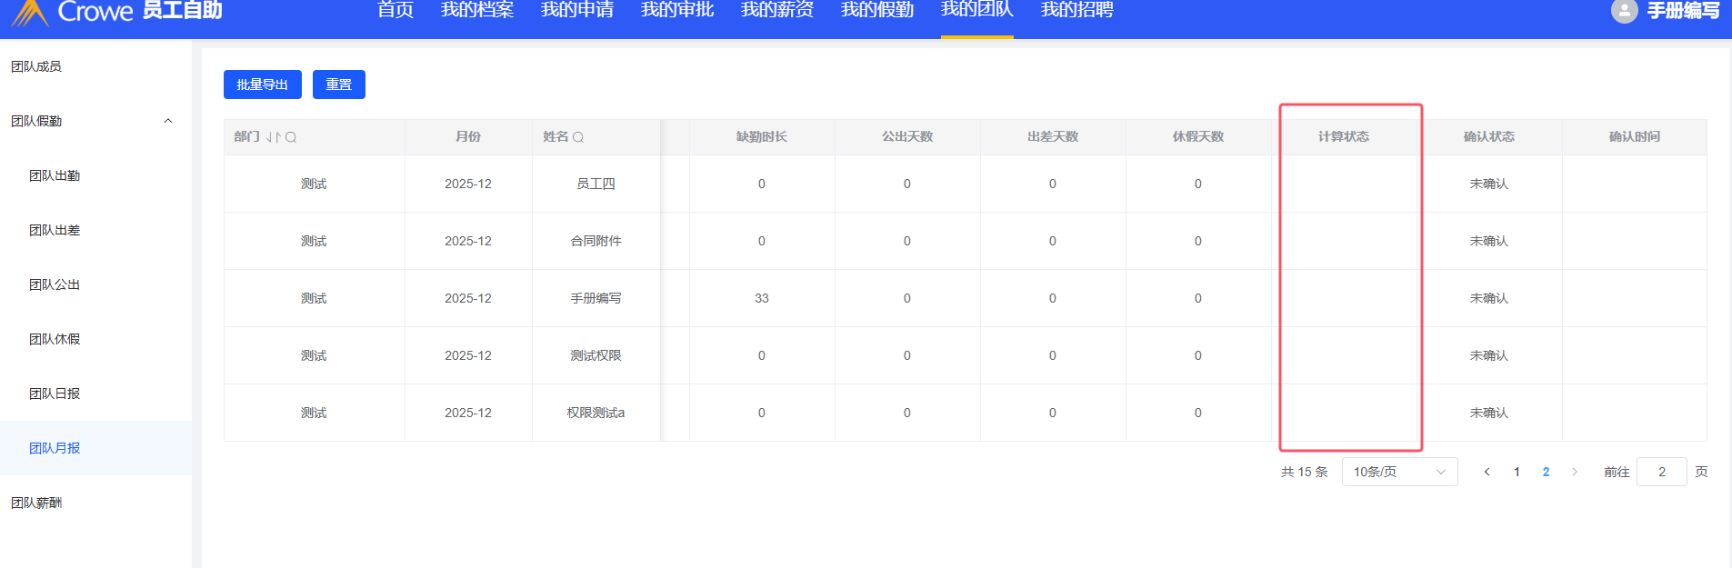Open the 我的薪资 top navigation tab
This screenshot has width=1732, height=568.
pos(776,11)
